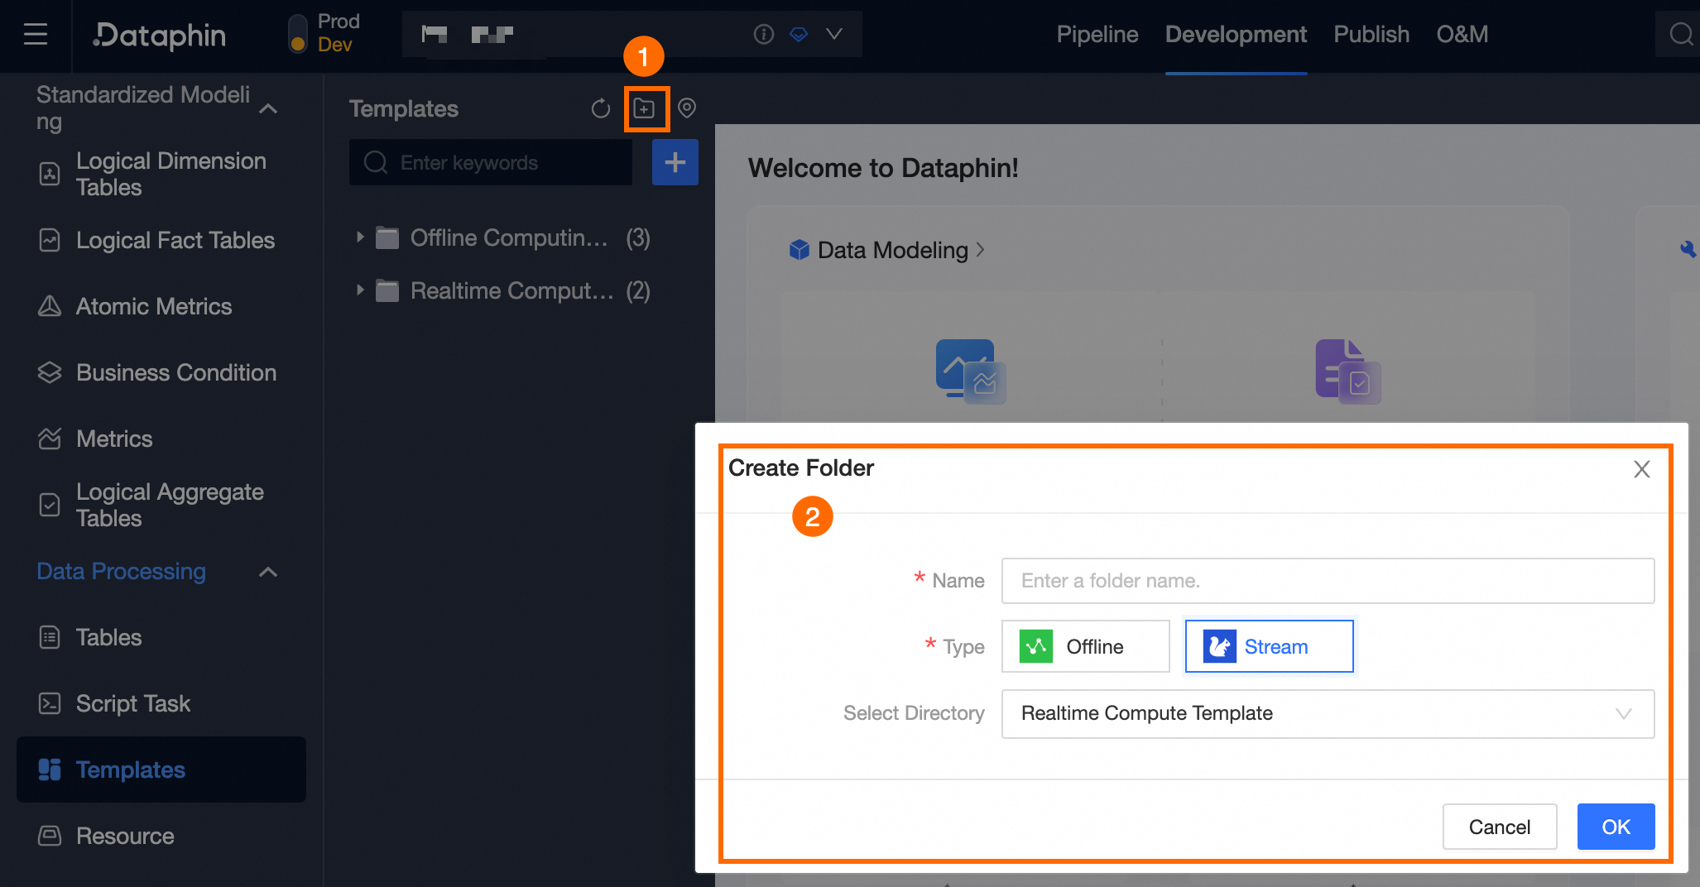The width and height of the screenshot is (1700, 887).
Task: Open the O&M tab
Action: (x=1462, y=35)
